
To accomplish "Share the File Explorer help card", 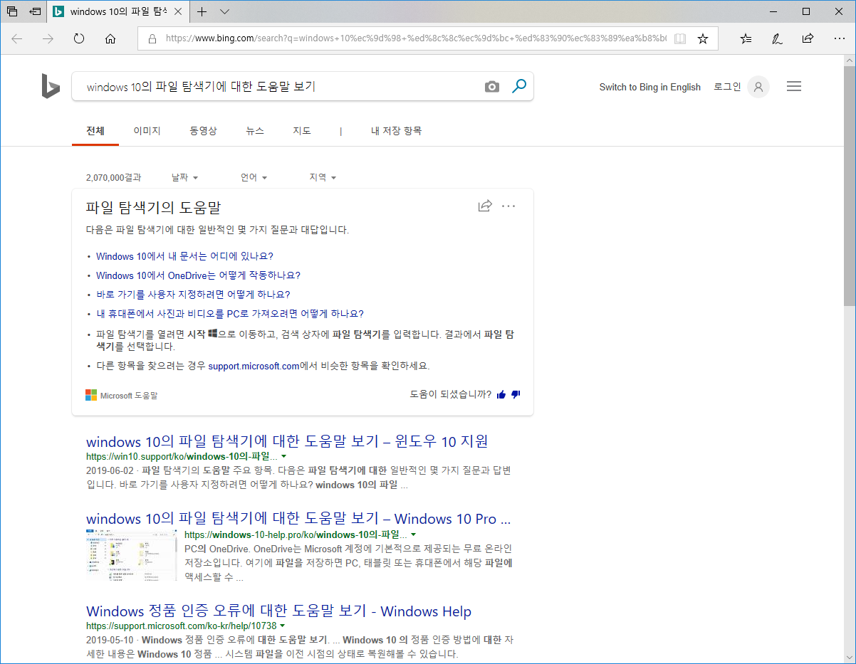I will click(x=485, y=206).
